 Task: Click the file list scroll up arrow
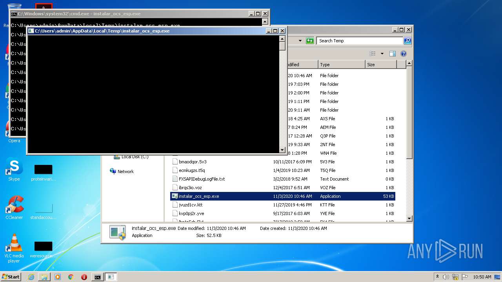click(409, 63)
